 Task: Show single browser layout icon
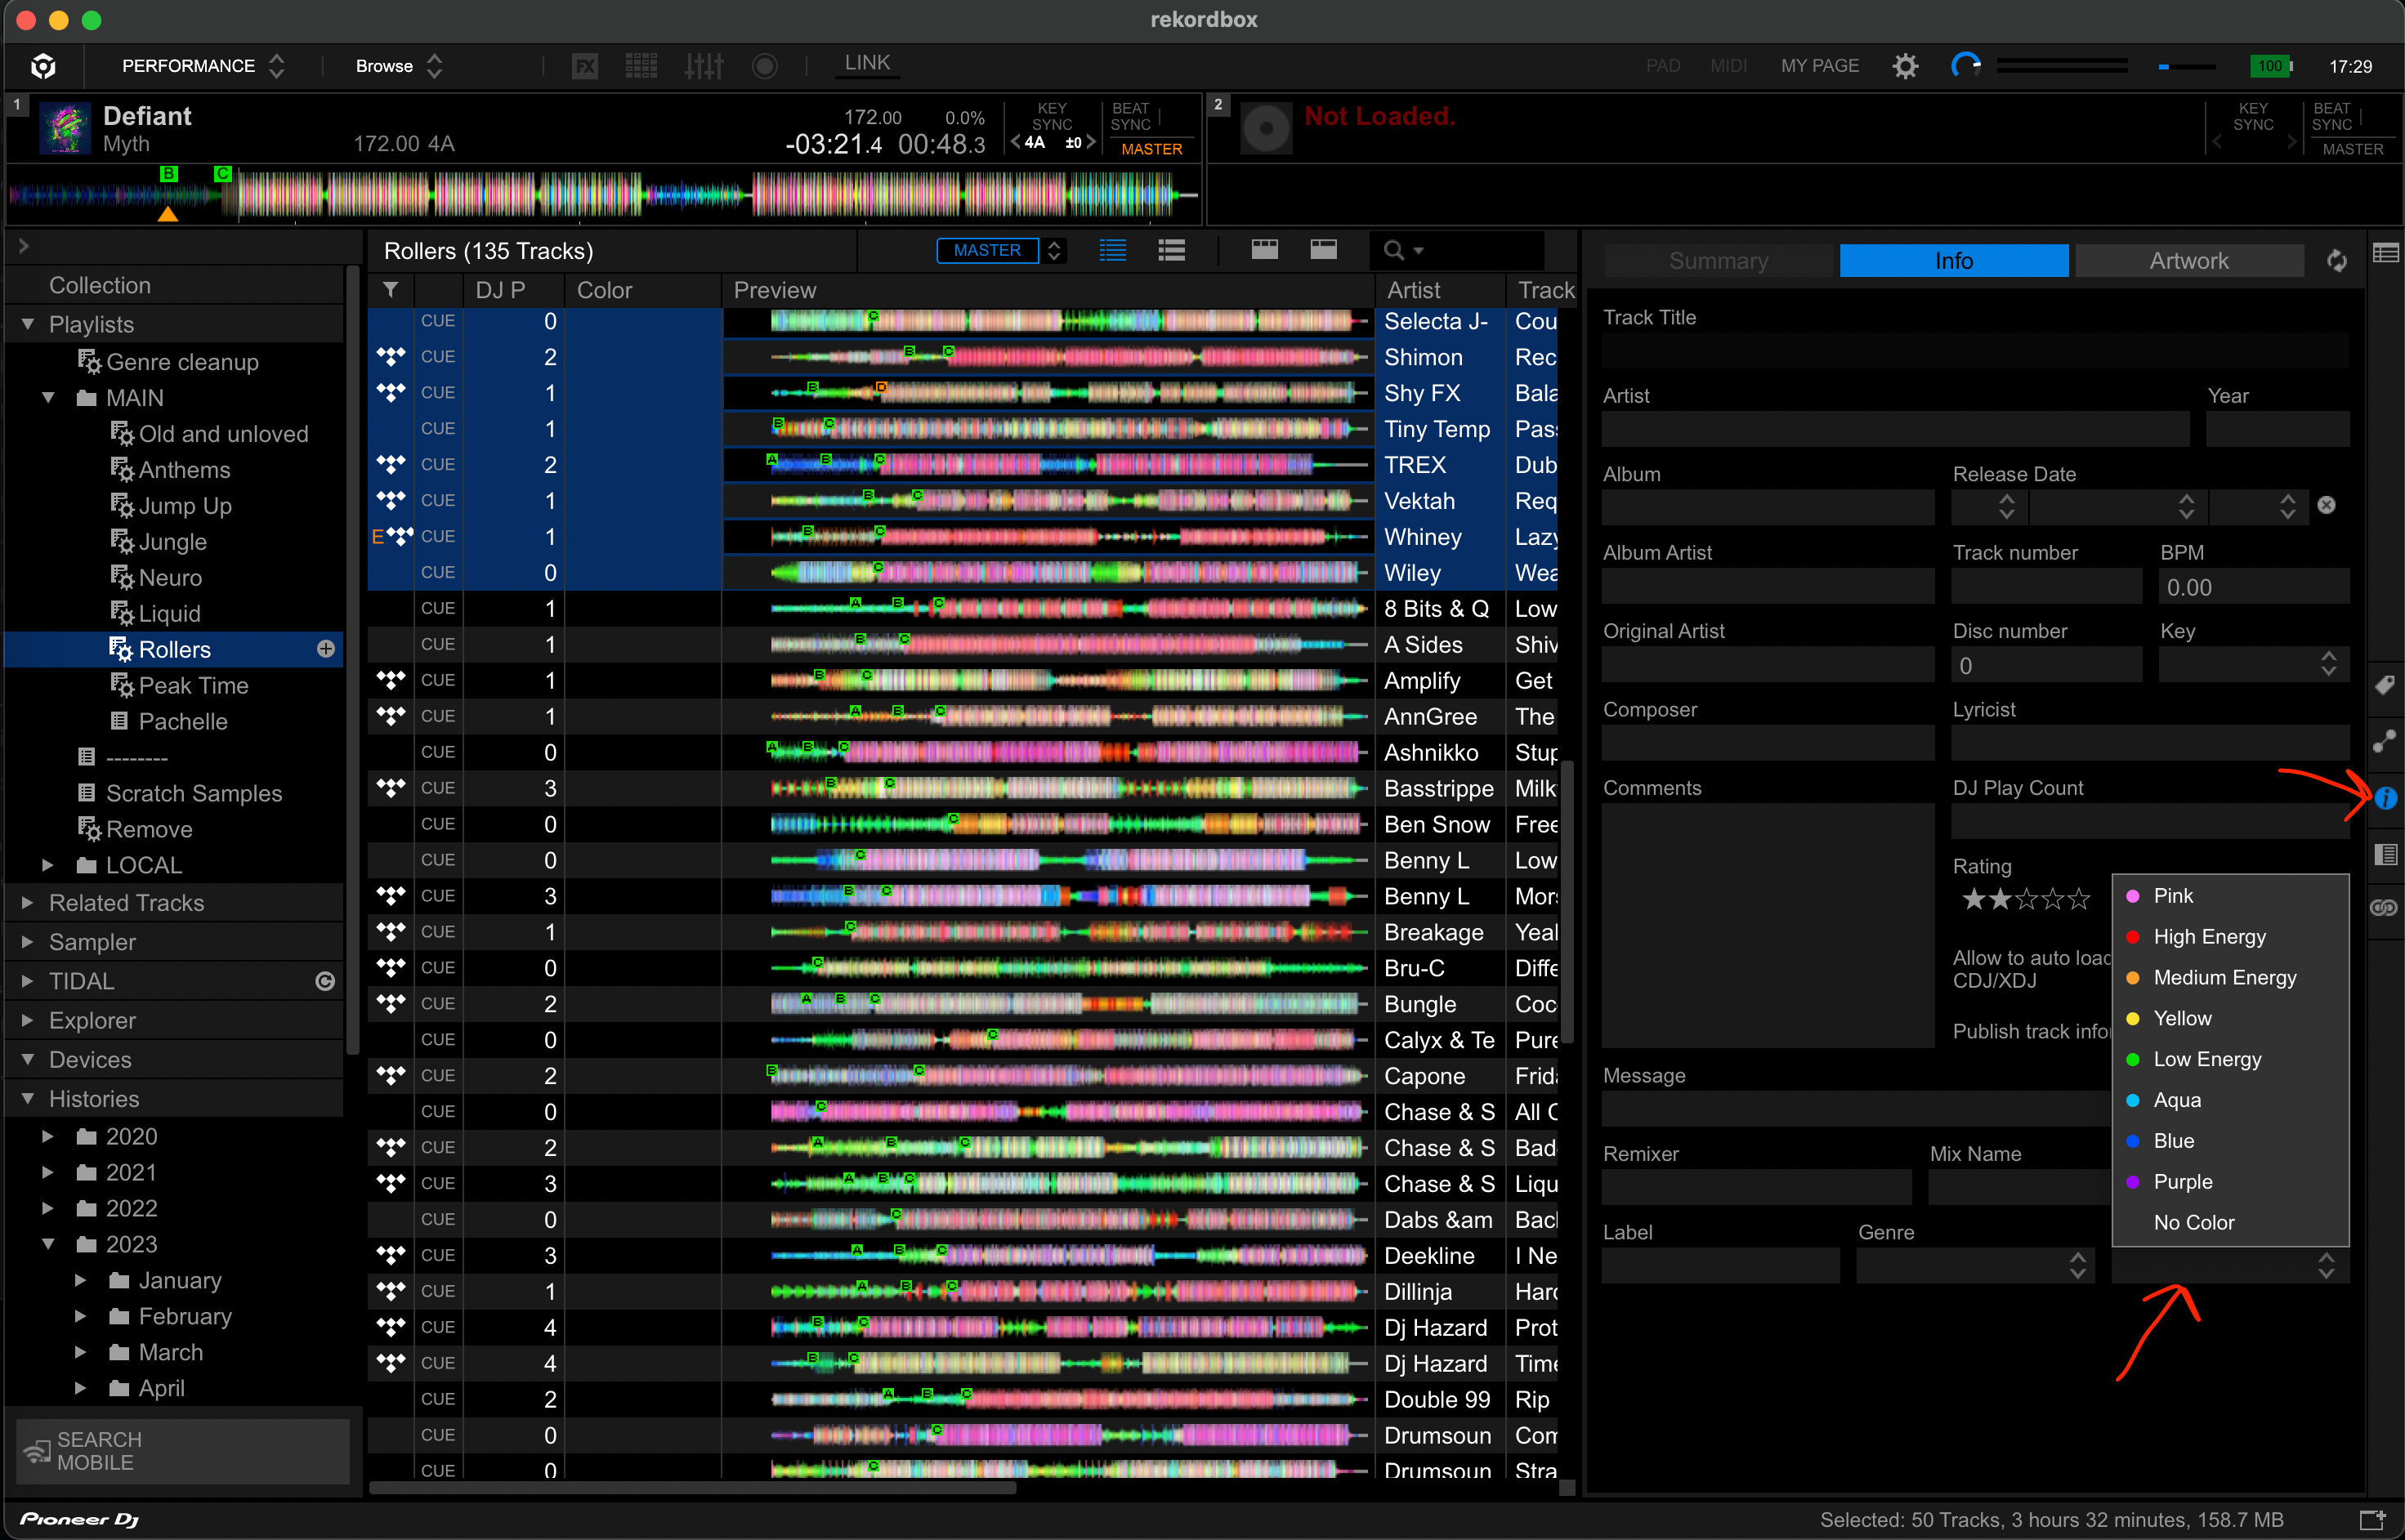coord(1323,249)
